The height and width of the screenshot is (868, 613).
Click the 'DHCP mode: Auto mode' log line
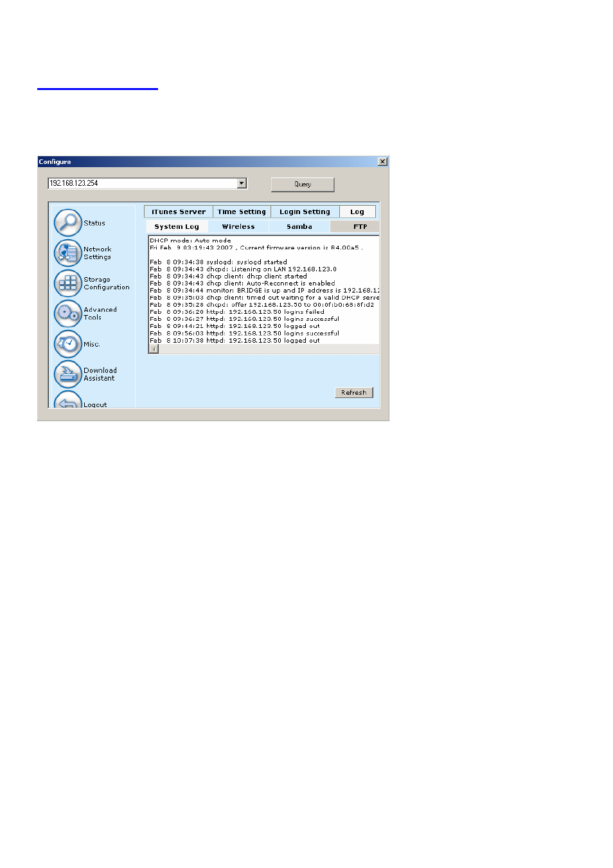pos(190,240)
